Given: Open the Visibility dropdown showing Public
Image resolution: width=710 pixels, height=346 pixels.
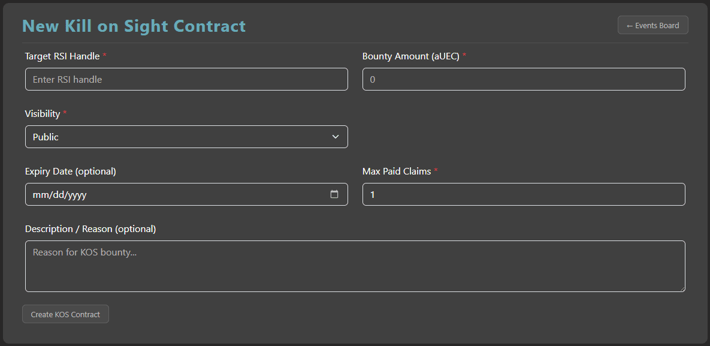Looking at the screenshot, I should [x=186, y=137].
